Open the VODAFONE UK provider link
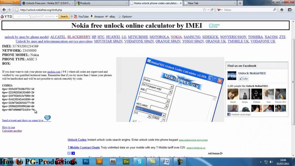Image resolution: width=295 pixels, height=166 pixels. (263, 41)
